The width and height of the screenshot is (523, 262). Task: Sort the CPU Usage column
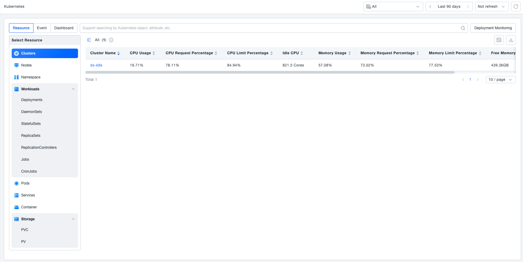click(154, 53)
